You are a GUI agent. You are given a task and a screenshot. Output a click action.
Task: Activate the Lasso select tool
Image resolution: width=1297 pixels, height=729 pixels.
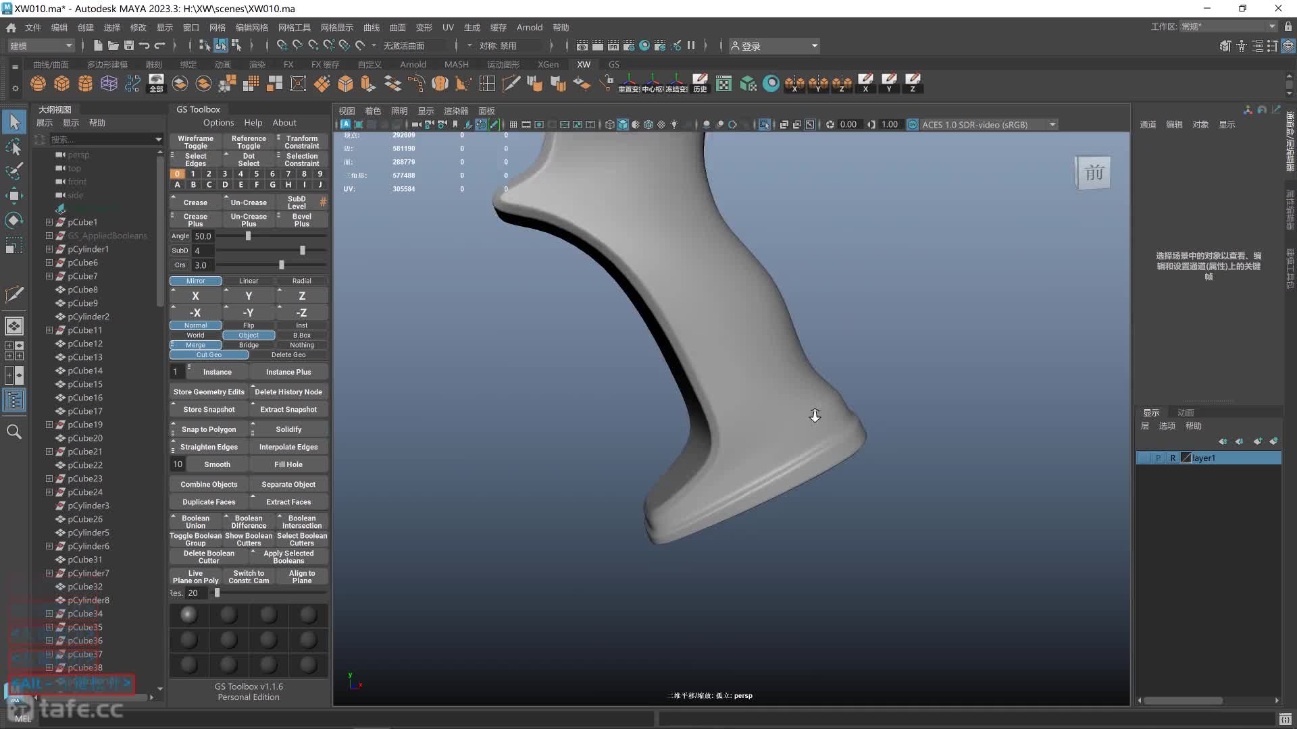pyautogui.click(x=14, y=147)
